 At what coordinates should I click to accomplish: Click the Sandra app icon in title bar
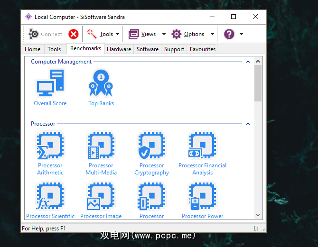(28, 17)
